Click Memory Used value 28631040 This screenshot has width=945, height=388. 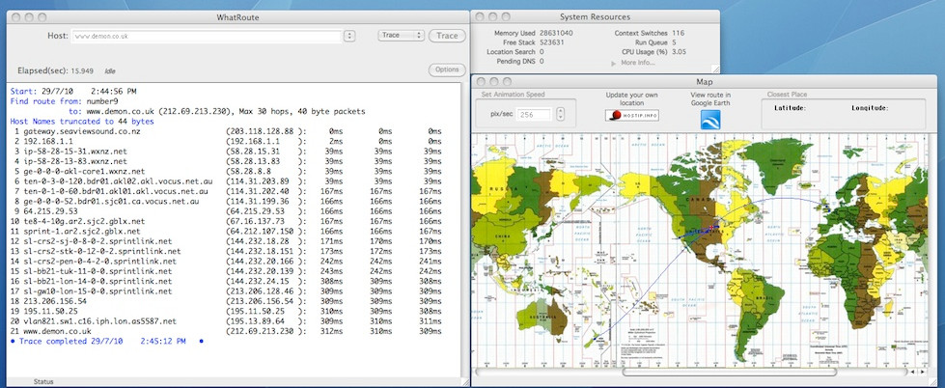556,33
